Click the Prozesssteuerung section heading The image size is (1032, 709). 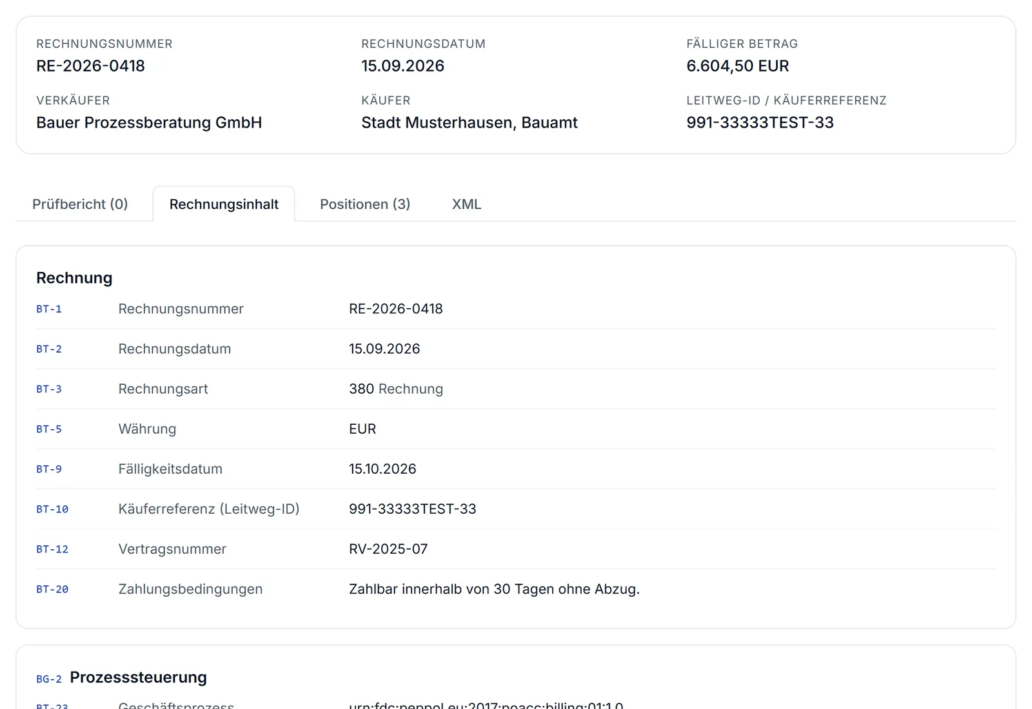point(138,677)
